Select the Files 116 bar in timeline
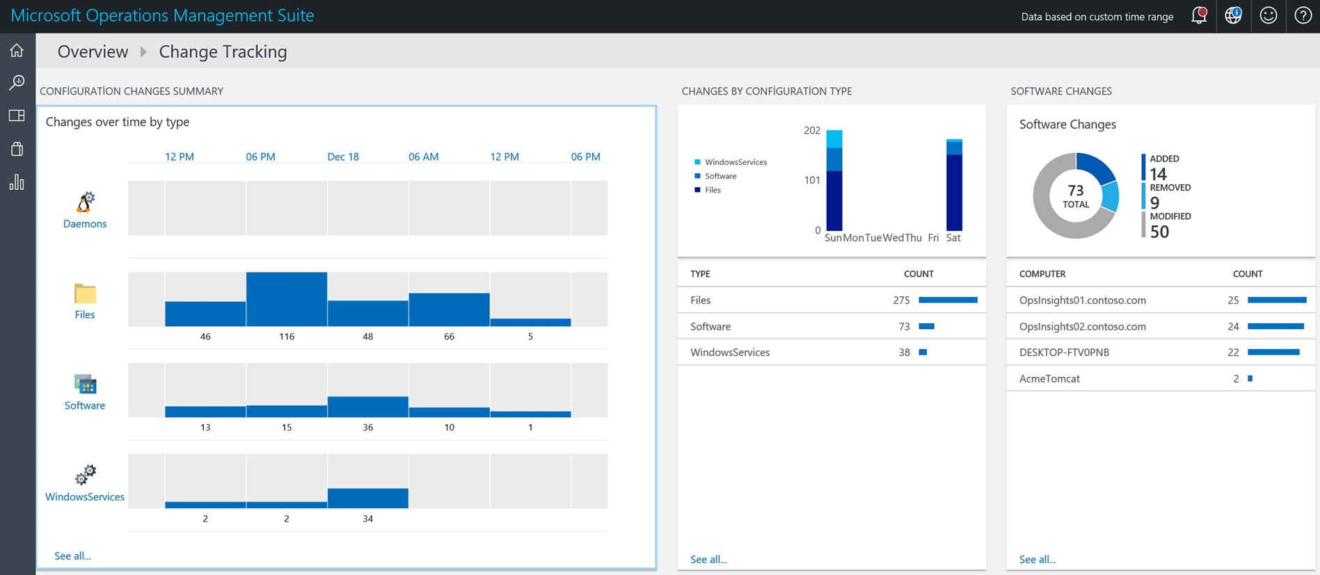The image size is (1320, 575). (287, 299)
